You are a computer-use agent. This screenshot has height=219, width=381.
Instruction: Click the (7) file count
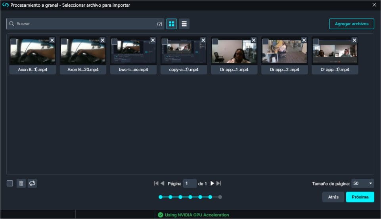coord(159,24)
